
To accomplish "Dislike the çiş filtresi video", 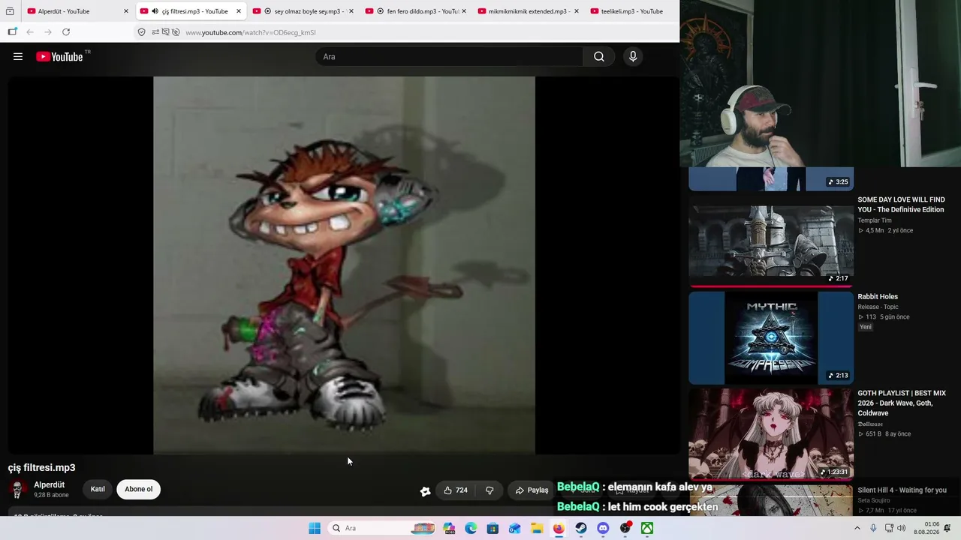I will pyautogui.click(x=490, y=490).
